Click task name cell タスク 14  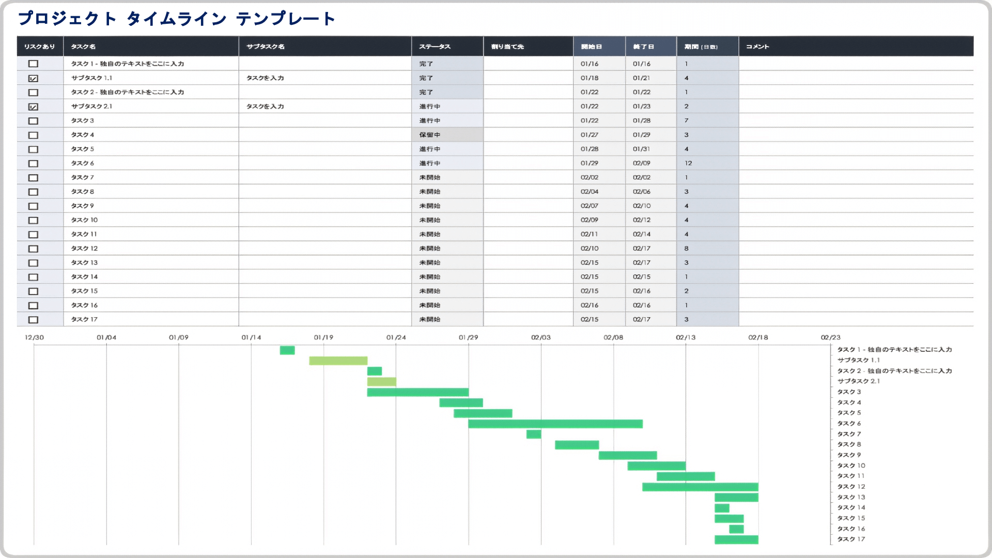pyautogui.click(x=151, y=277)
